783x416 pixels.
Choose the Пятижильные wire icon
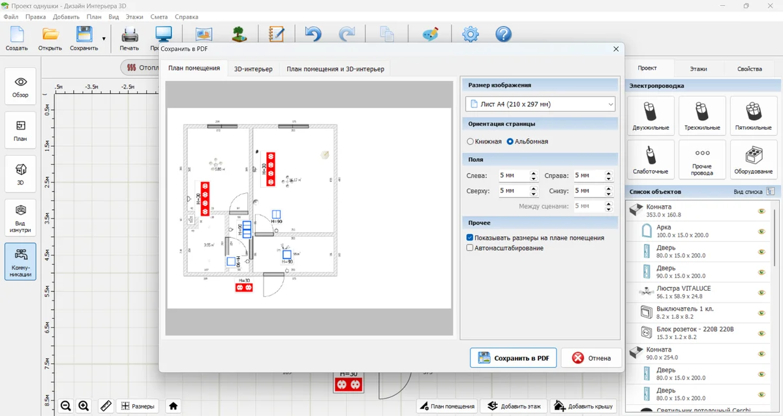(753, 115)
